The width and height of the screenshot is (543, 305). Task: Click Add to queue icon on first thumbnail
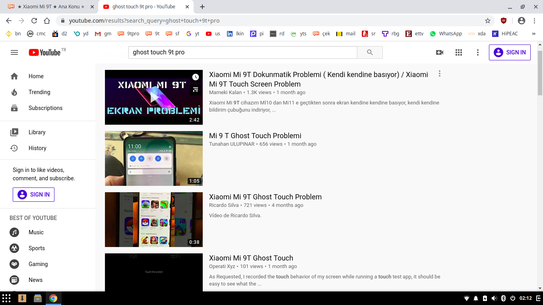(195, 90)
